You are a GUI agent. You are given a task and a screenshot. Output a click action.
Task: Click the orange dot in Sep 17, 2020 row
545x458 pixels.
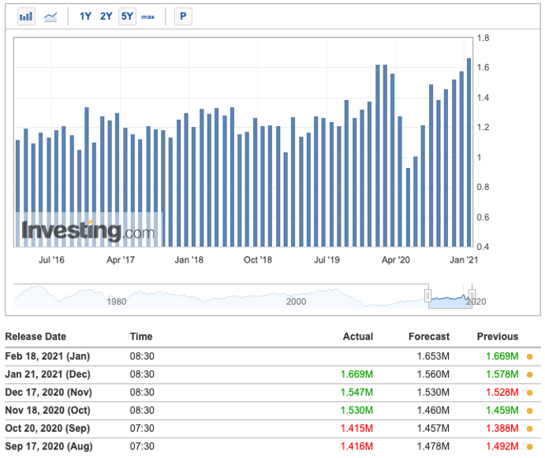pyautogui.click(x=530, y=447)
